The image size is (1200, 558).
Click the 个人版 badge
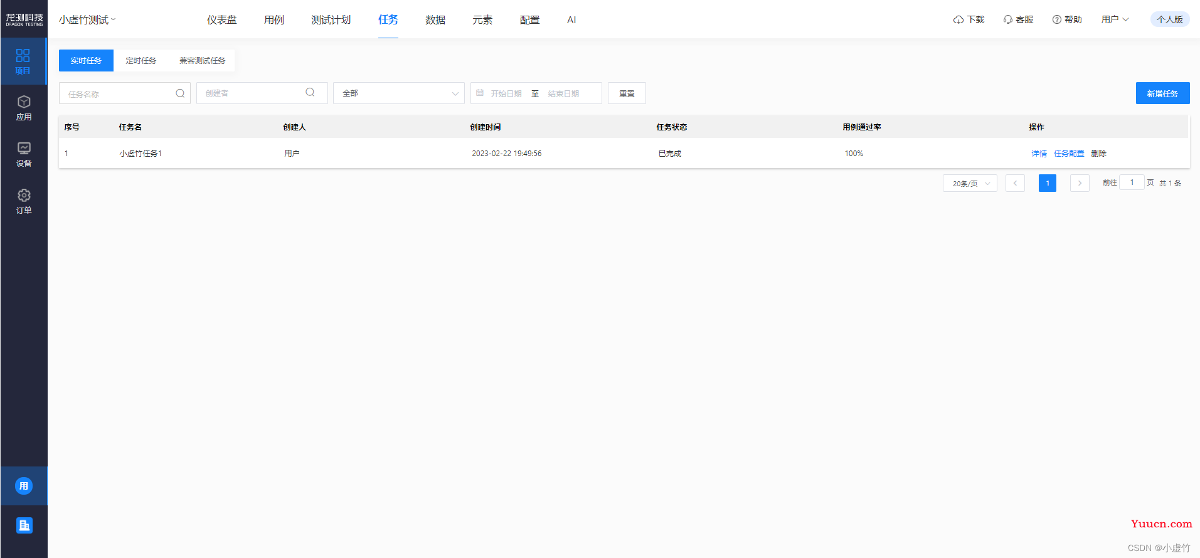pyautogui.click(x=1170, y=19)
